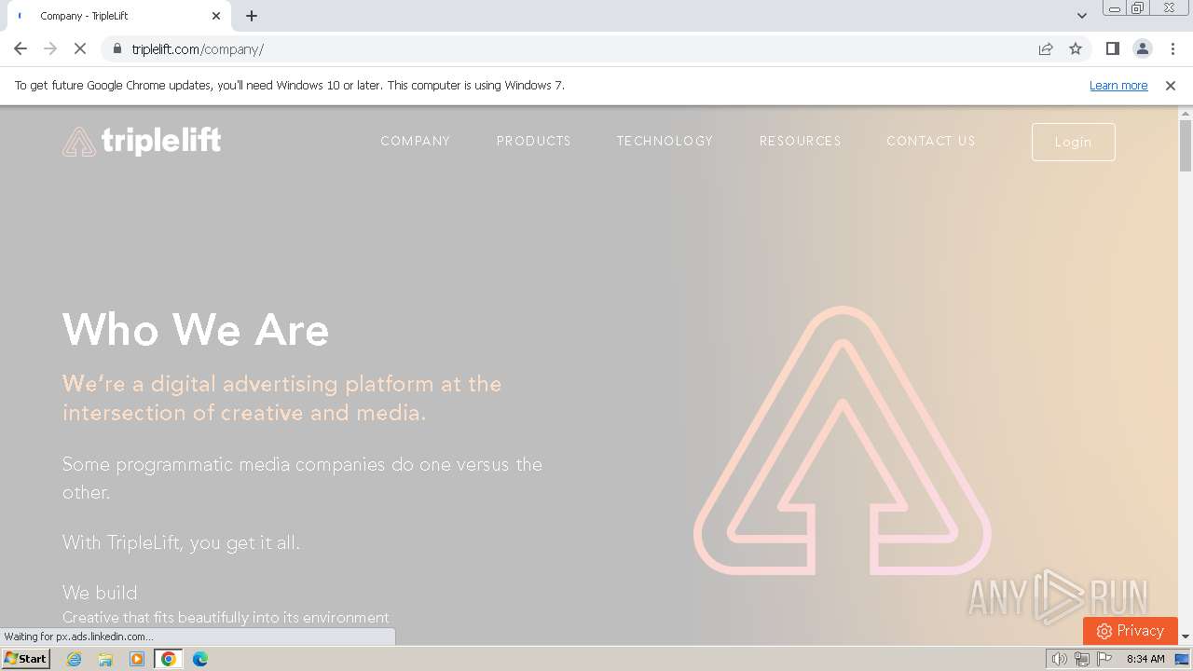
Task: Launch Internet Explorer from the taskbar
Action: 75,659
